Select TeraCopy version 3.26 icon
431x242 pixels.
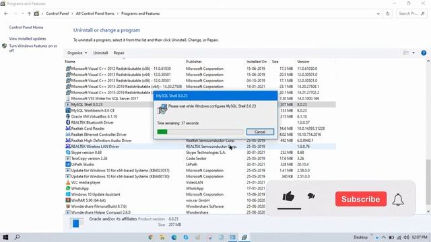(x=68, y=159)
